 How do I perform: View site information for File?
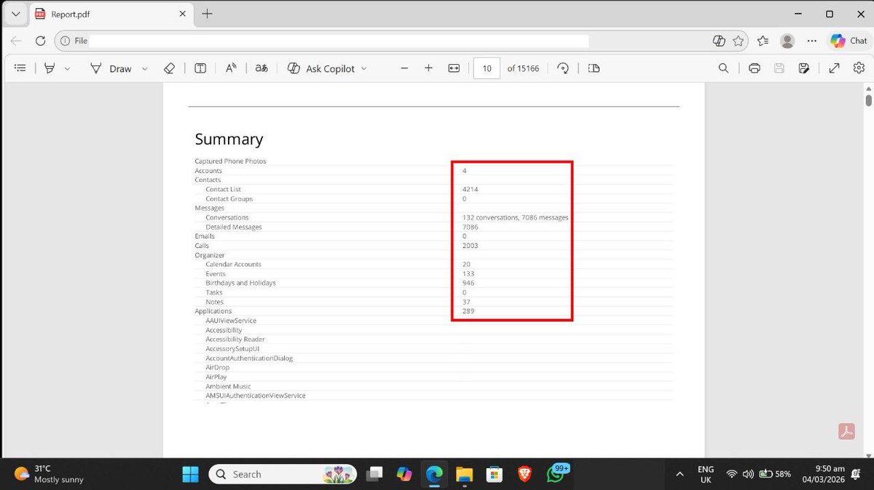[74, 41]
